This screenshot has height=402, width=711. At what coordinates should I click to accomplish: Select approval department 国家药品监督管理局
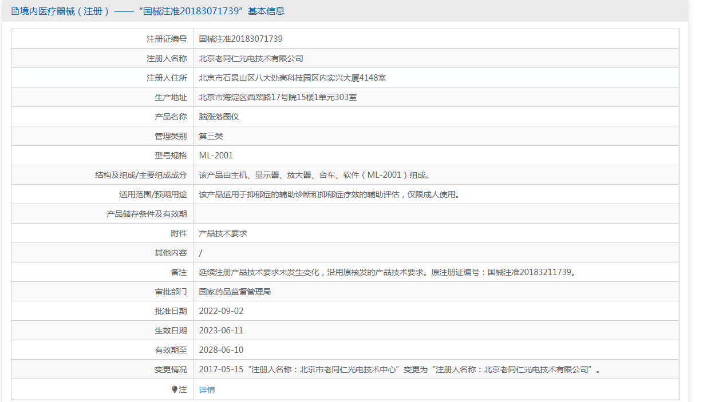coord(235,292)
